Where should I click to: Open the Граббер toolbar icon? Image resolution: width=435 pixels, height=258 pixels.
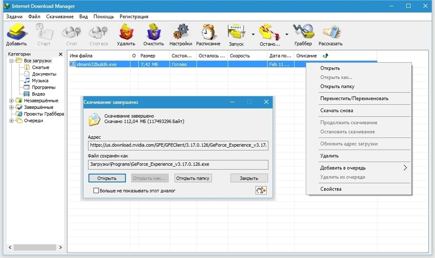[303, 33]
